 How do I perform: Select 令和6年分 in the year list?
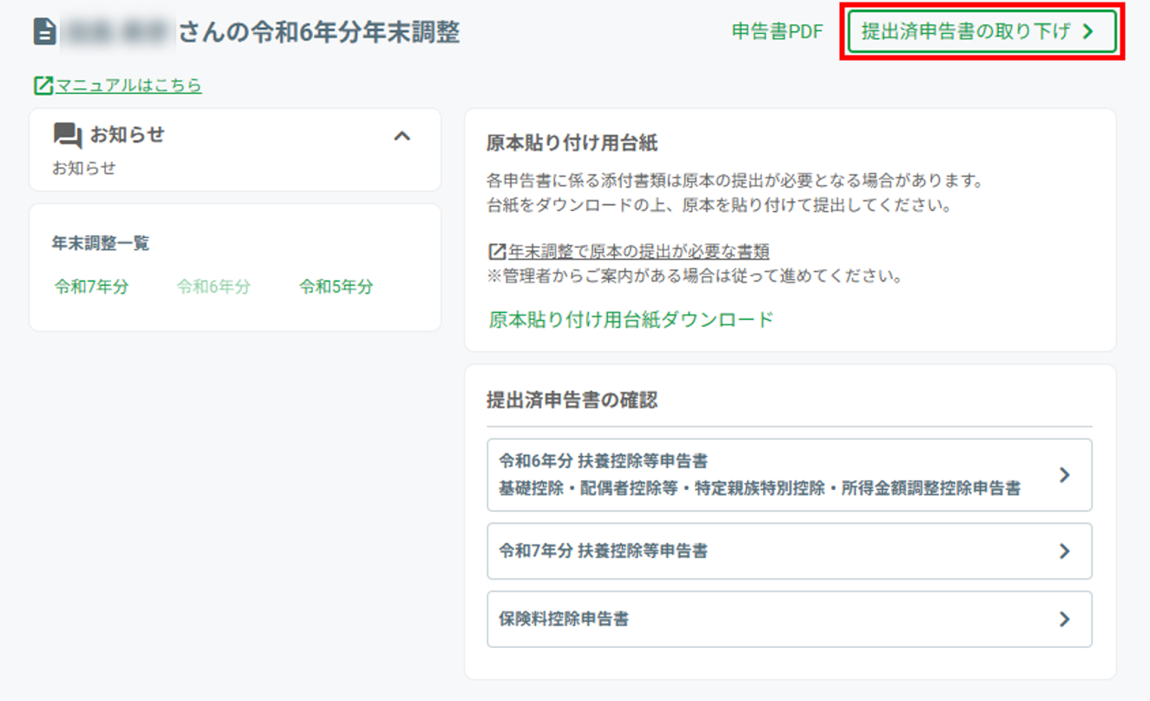point(213,287)
